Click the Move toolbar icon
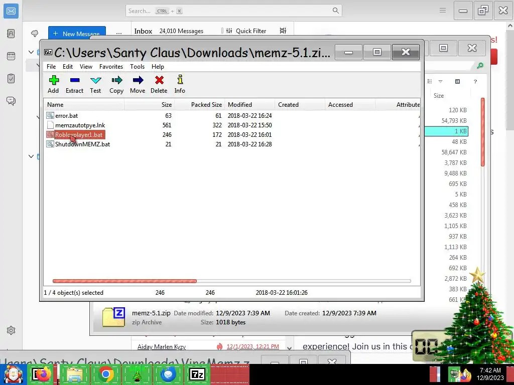The height and width of the screenshot is (385, 514). click(138, 84)
